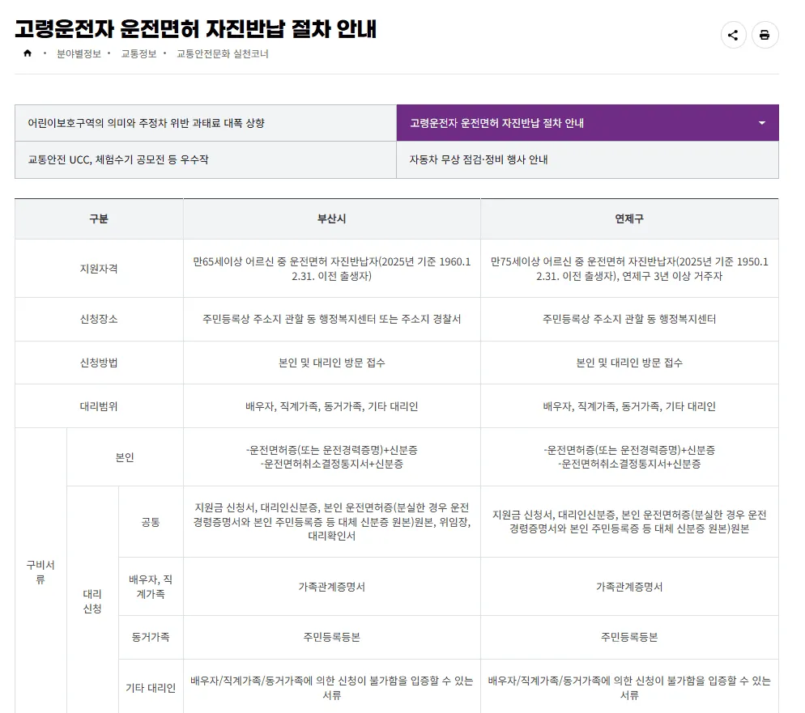This screenshot has width=805, height=713.
Task: Click 연제구 기타 대리인 서류 cell
Action: click(x=629, y=688)
